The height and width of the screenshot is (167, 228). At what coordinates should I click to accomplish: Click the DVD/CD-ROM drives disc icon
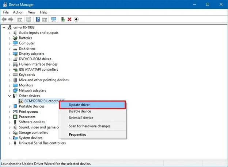[x=15, y=59]
